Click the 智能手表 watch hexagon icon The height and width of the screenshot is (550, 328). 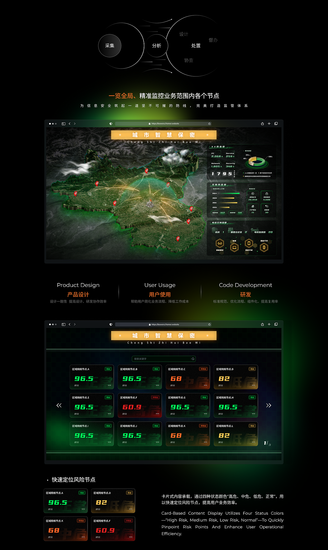pos(264,247)
